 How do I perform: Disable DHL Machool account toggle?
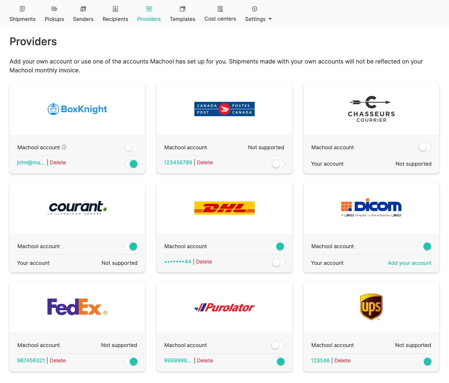pos(278,246)
